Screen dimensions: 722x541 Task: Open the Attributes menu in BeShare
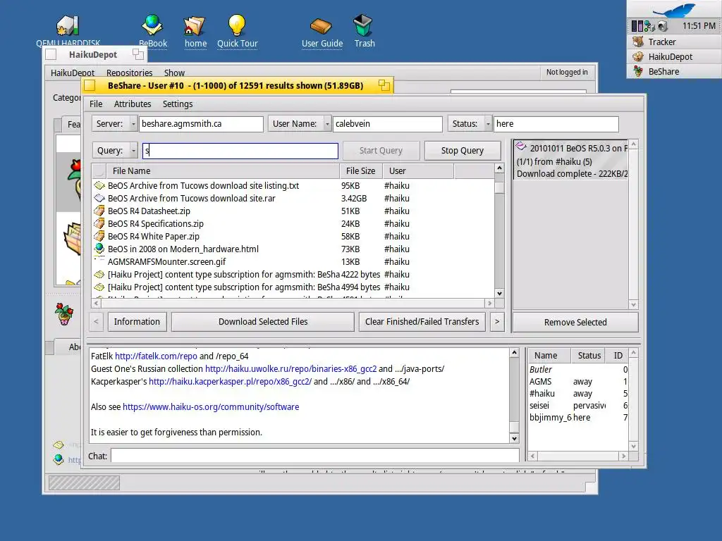[132, 104]
